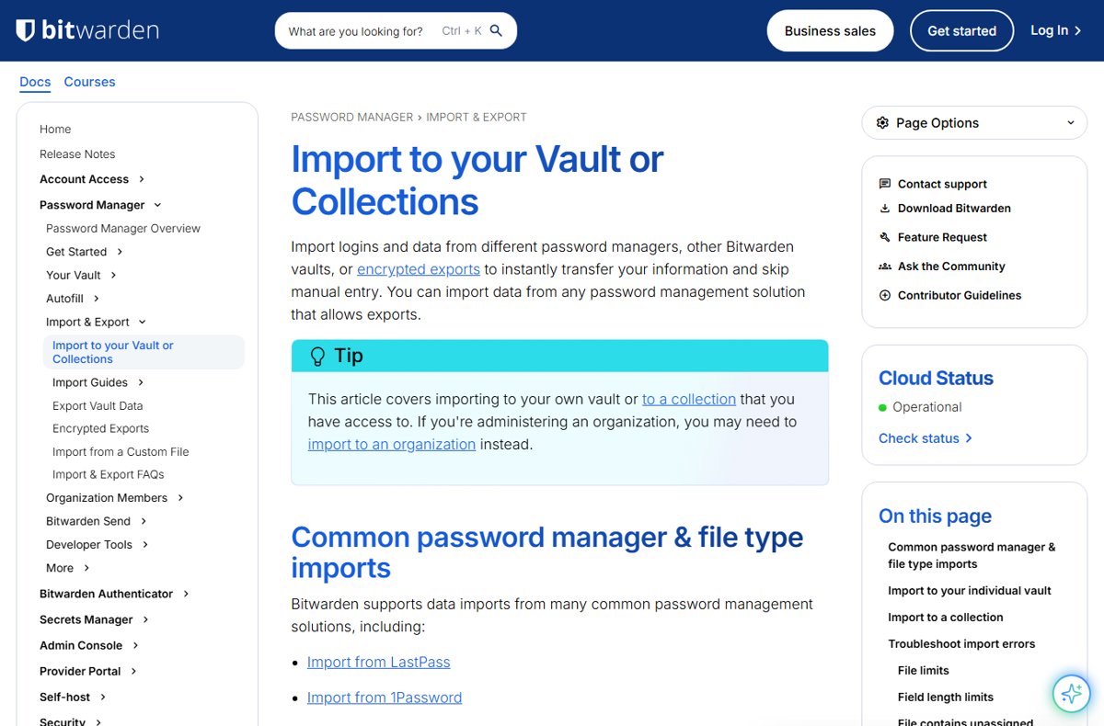
Task: Expand the Page Options dropdown
Action: coord(1070,123)
